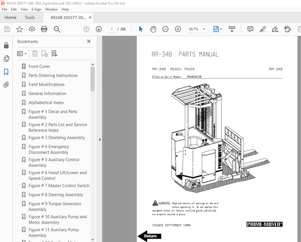Switch to the Tools tab
The height and width of the screenshot is (242, 301).
tap(30, 17)
